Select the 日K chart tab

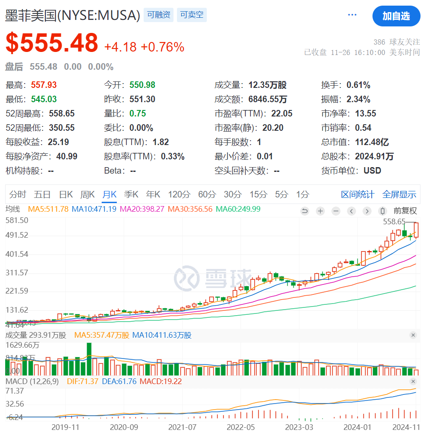[x=66, y=194]
